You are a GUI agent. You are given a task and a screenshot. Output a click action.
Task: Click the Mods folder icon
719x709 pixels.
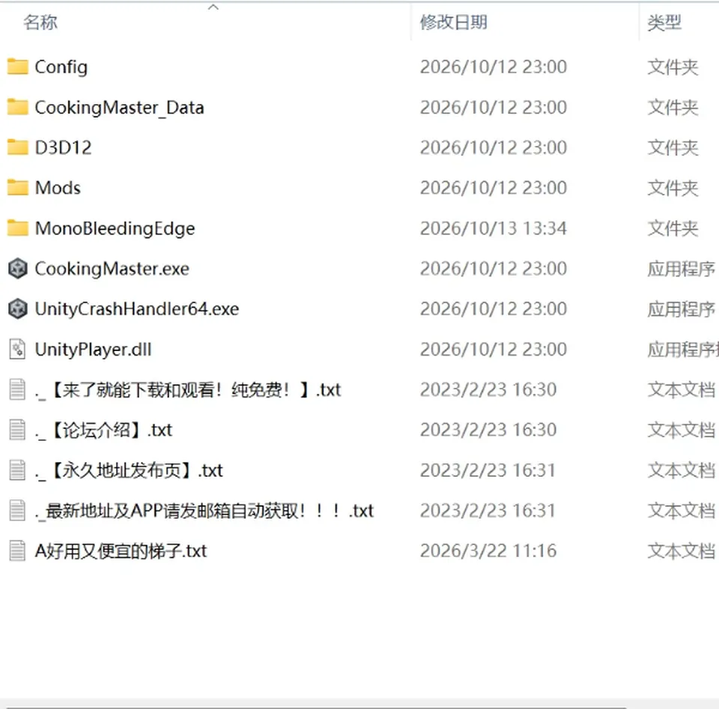(x=17, y=188)
